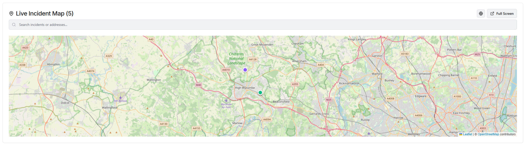Click the High Wycombe town label
Viewport: 526px width, 145px height.
pos(245,88)
